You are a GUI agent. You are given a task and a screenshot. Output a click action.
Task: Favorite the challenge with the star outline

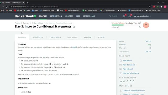(x=74, y=26)
